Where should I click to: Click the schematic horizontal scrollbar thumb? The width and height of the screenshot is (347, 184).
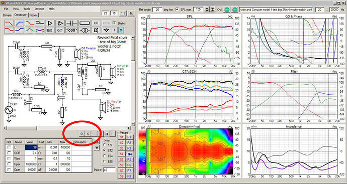[x=22, y=128]
